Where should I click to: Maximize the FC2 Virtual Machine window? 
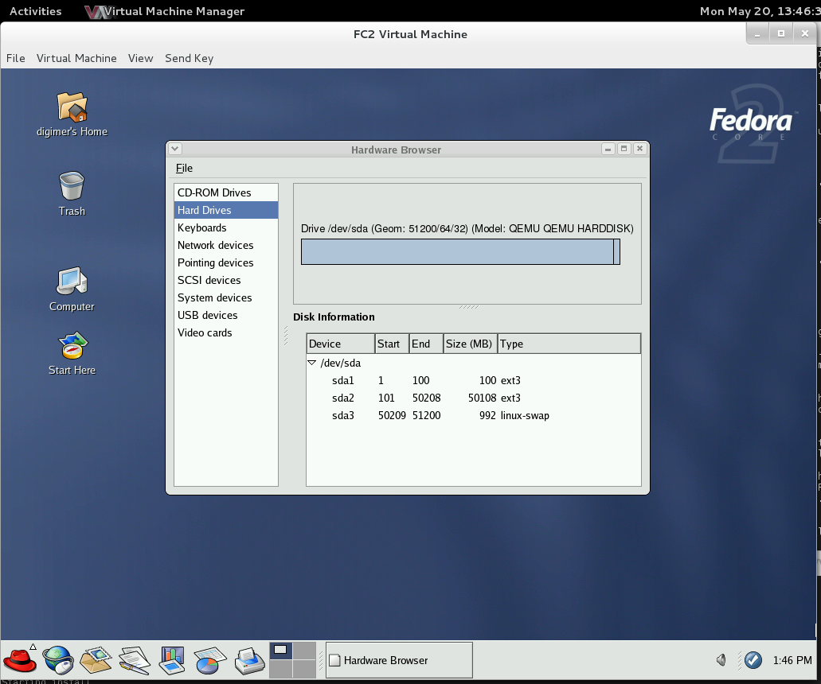(x=780, y=34)
